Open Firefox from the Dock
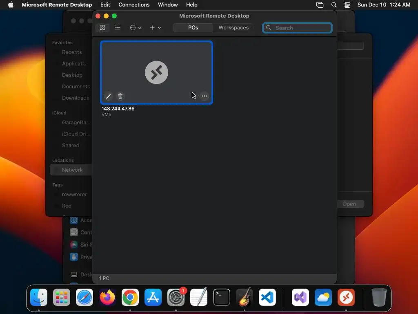The height and width of the screenshot is (314, 418). (107, 297)
